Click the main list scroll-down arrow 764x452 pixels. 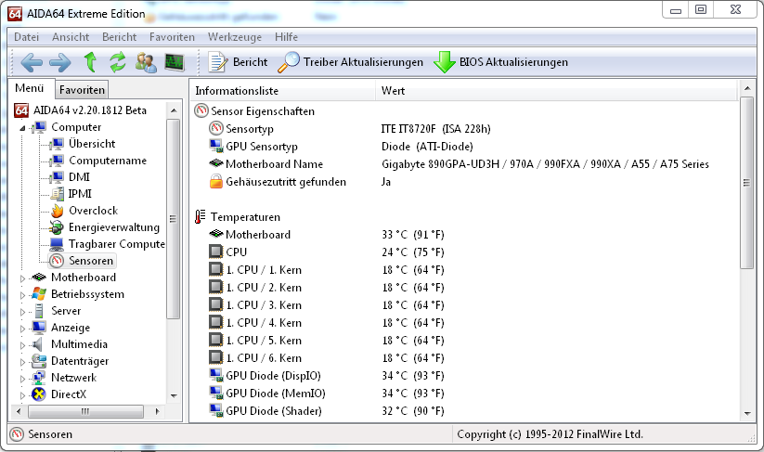[x=747, y=414]
